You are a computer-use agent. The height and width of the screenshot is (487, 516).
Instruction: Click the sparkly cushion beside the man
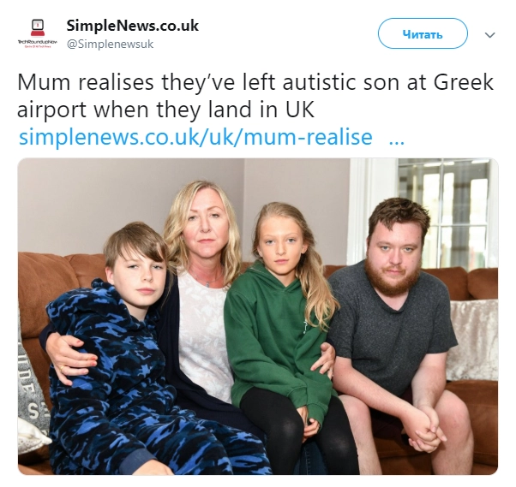click(x=472, y=340)
